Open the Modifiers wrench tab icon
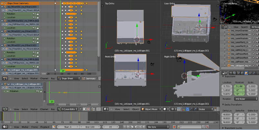The height and width of the screenshot is (130, 259). pos(254,73)
